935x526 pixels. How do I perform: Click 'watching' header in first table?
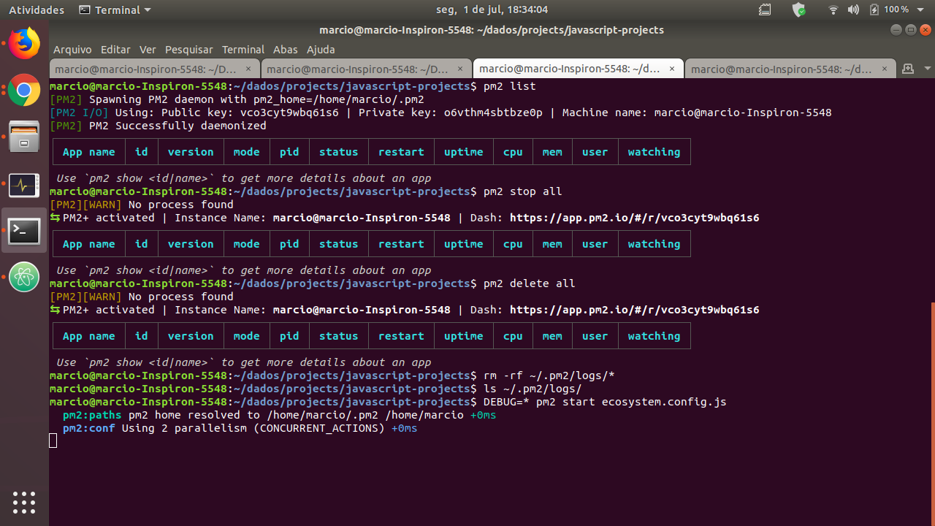[x=654, y=152]
